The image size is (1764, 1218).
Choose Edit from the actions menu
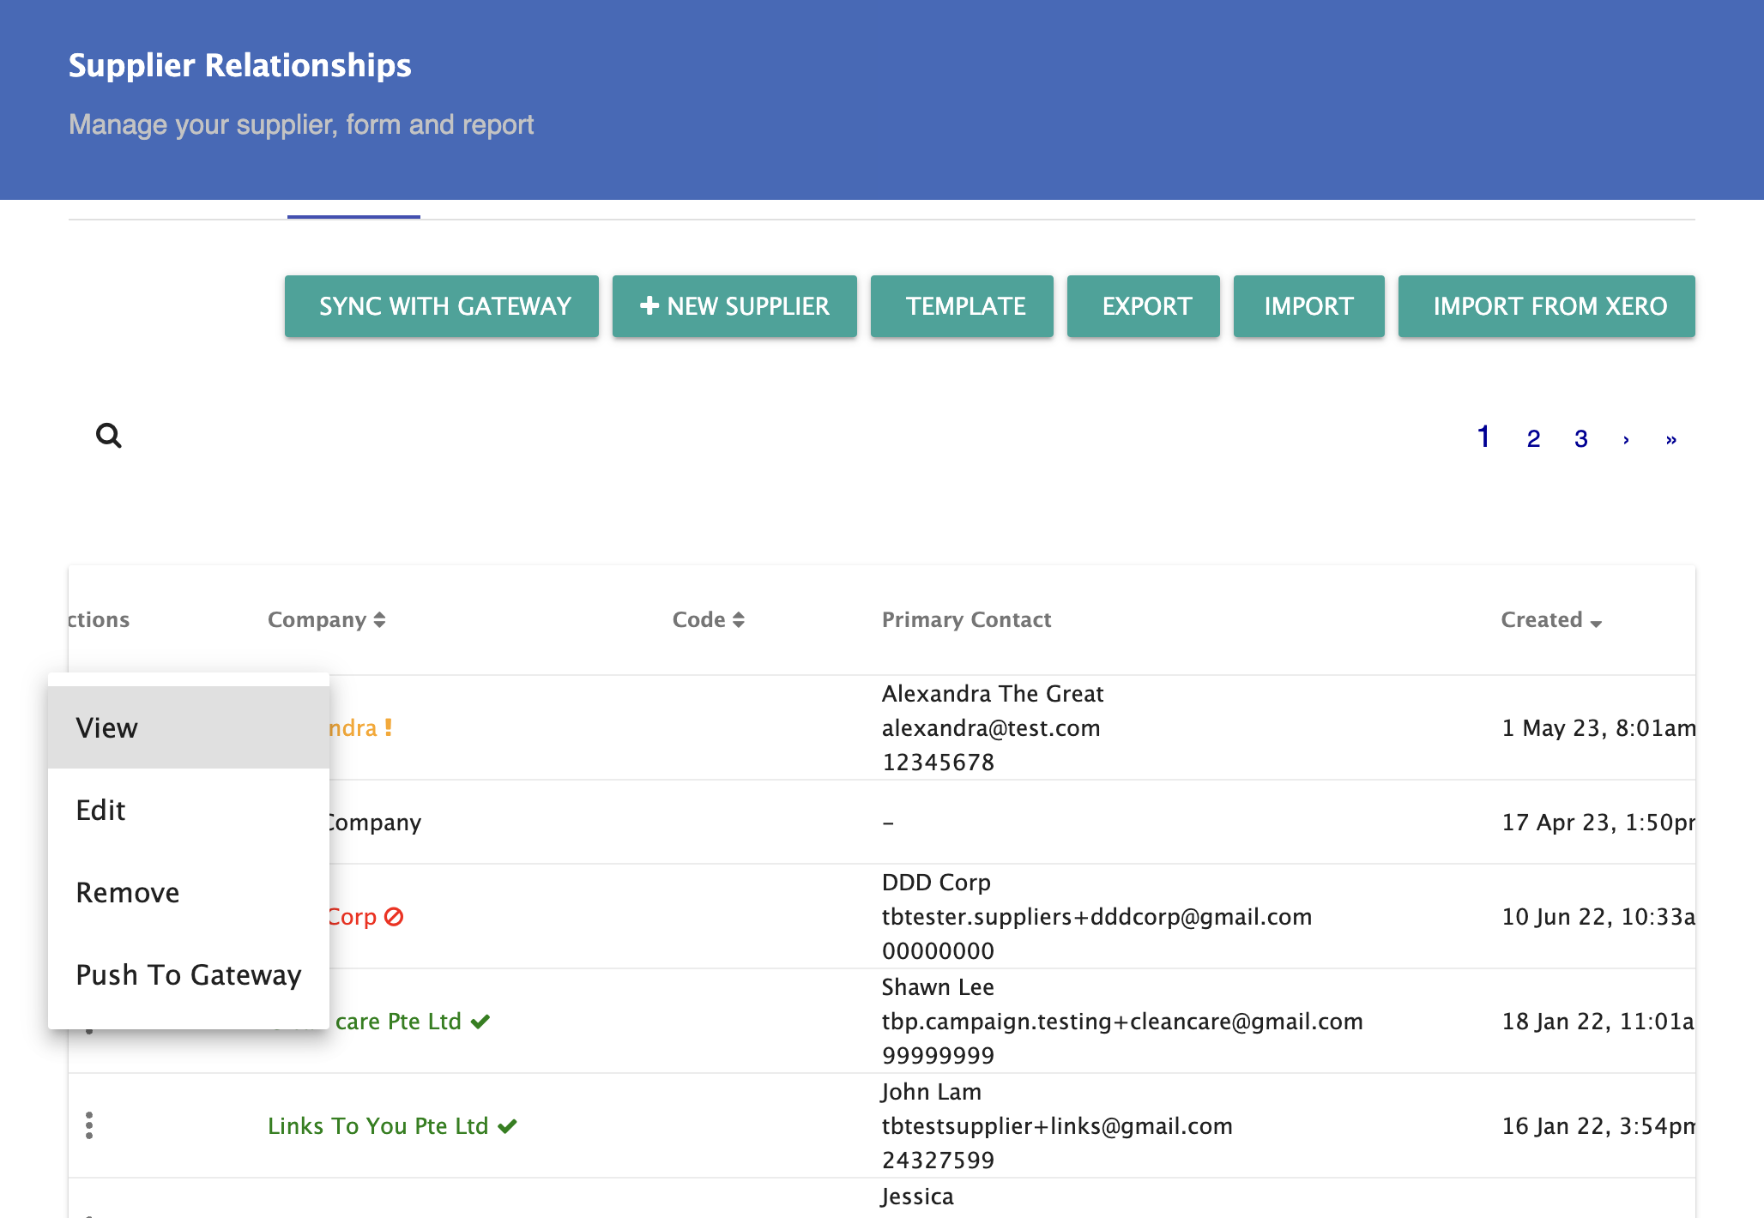click(x=189, y=810)
